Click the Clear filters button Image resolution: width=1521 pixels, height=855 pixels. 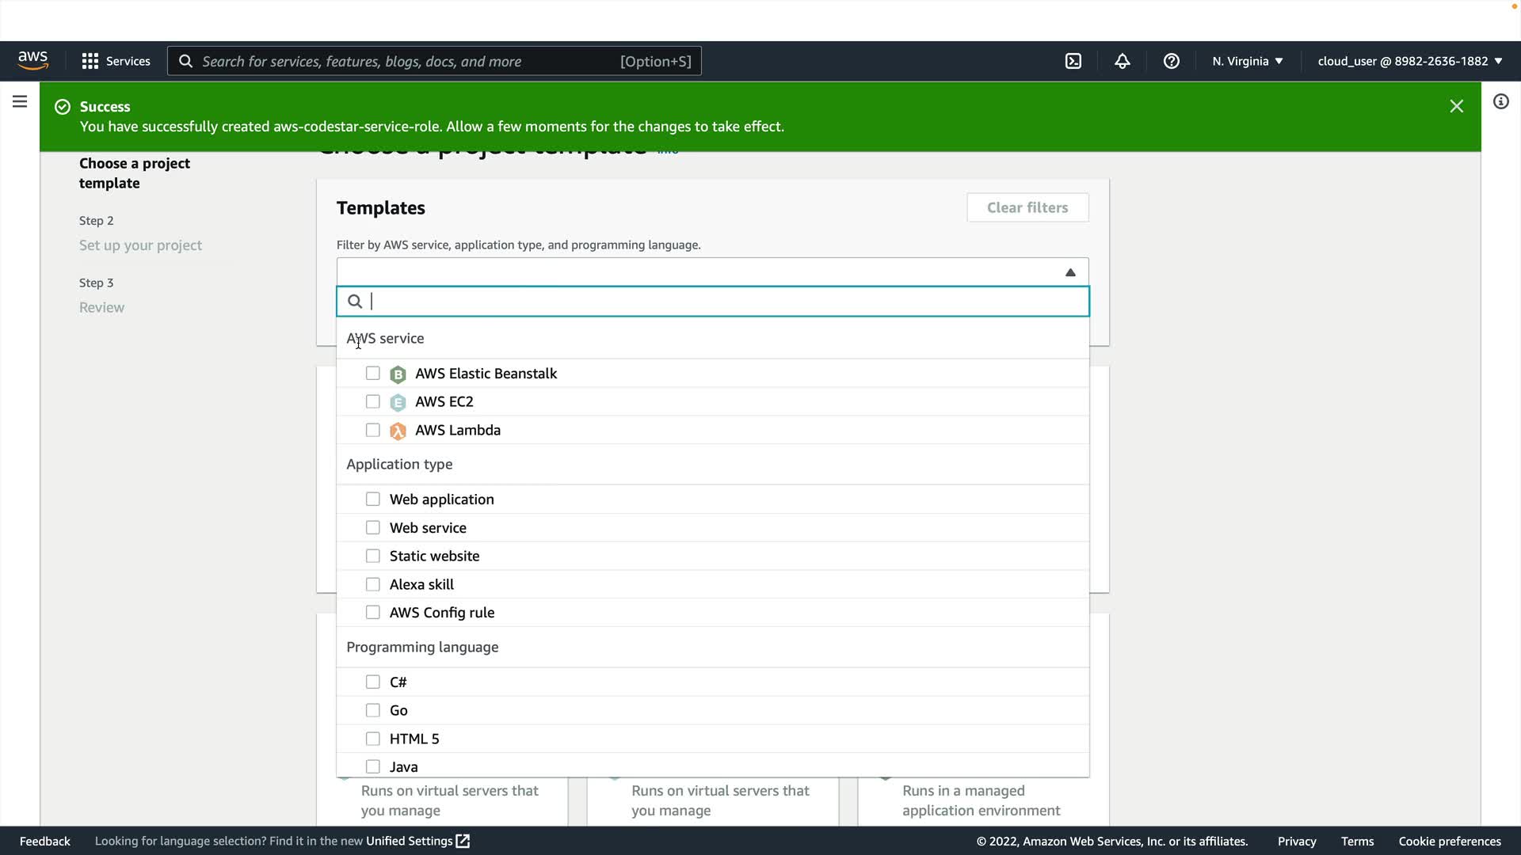click(x=1027, y=207)
